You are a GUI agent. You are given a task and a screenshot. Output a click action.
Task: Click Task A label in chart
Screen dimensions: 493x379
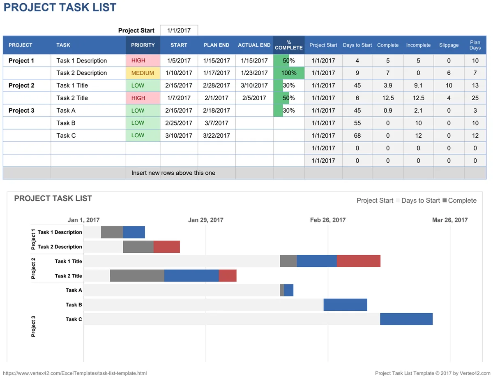74,290
